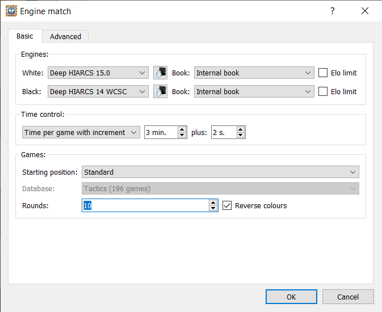The image size is (382, 312).
Task: Select the Basic tab
Action: coord(25,36)
